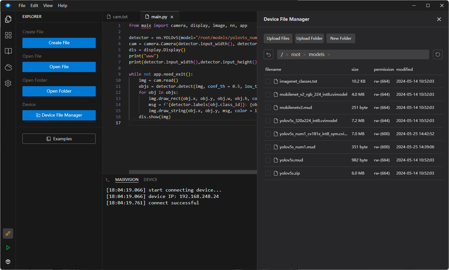
Task: Click yolov5s.mud filename
Action: point(291,160)
